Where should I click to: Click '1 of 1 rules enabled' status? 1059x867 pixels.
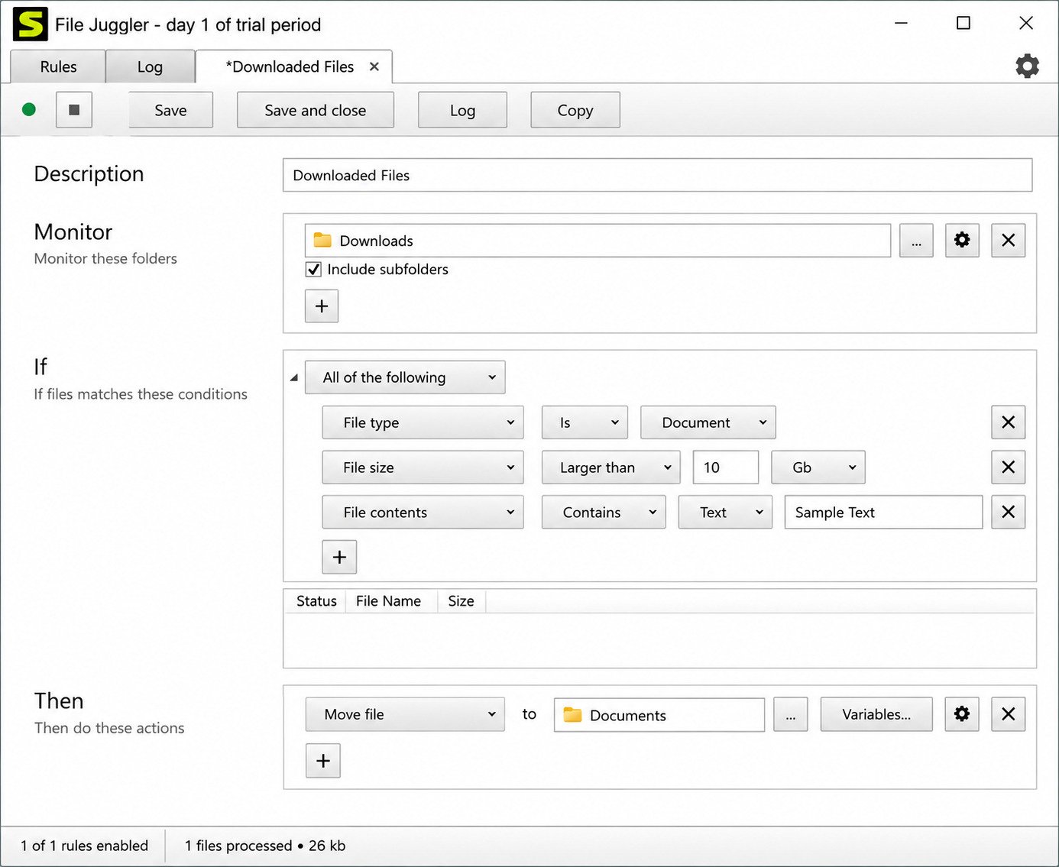click(x=84, y=846)
